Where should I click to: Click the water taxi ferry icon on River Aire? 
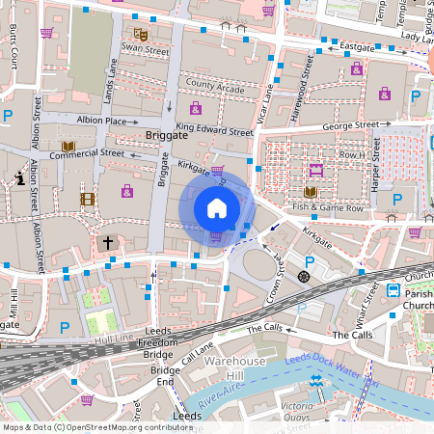[x=315, y=381]
